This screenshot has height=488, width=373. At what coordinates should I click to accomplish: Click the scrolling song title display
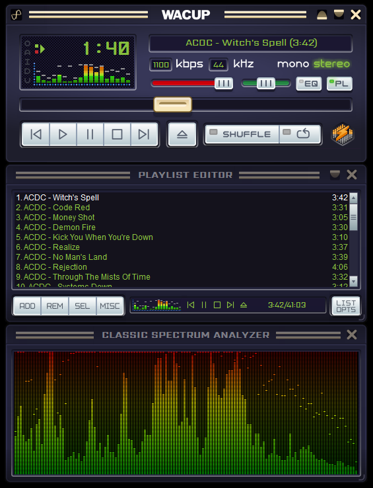pos(251,43)
